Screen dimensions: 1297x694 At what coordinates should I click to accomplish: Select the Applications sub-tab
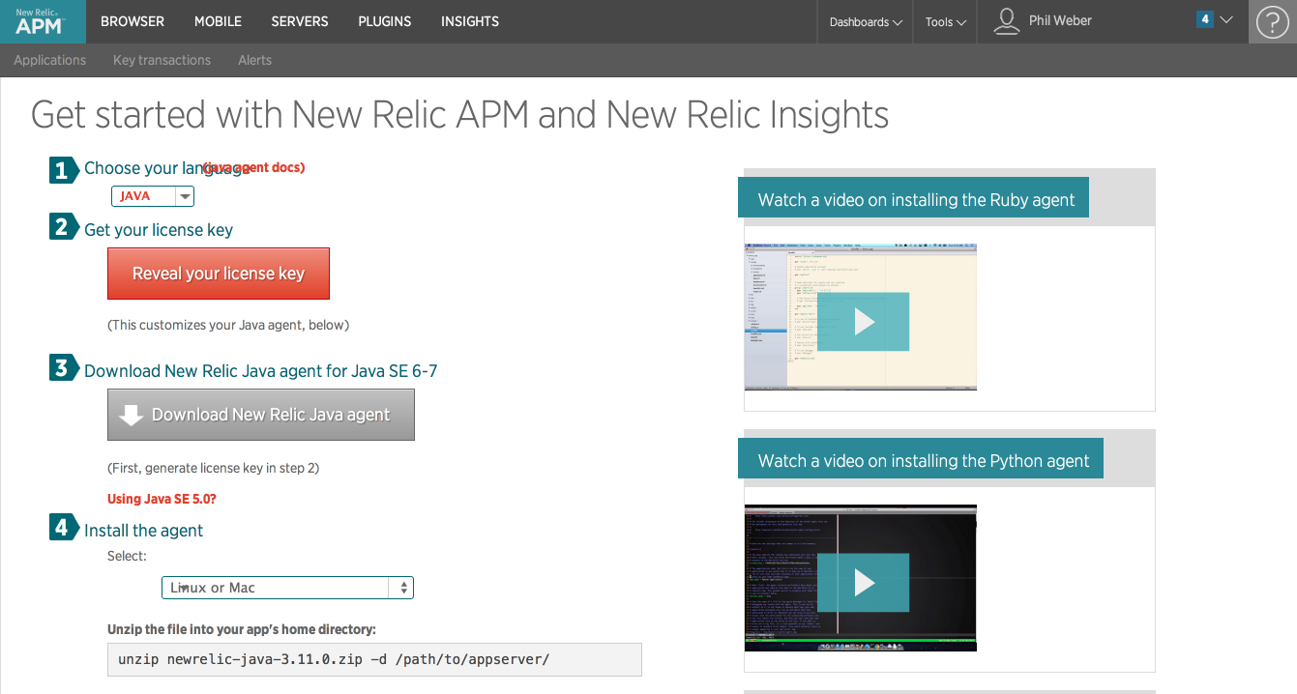pyautogui.click(x=50, y=60)
